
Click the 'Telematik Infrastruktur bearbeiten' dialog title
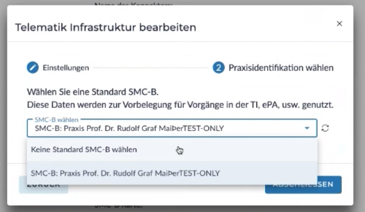tap(106, 28)
